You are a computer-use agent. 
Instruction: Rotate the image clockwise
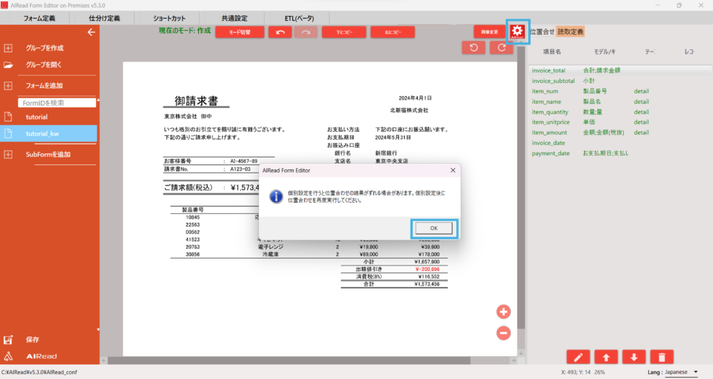pyautogui.click(x=501, y=47)
